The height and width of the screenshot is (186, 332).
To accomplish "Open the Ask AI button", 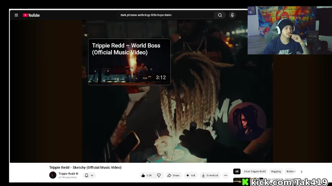I will point(190,175).
